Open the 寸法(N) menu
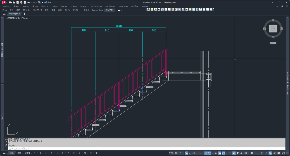 tap(73, 6)
